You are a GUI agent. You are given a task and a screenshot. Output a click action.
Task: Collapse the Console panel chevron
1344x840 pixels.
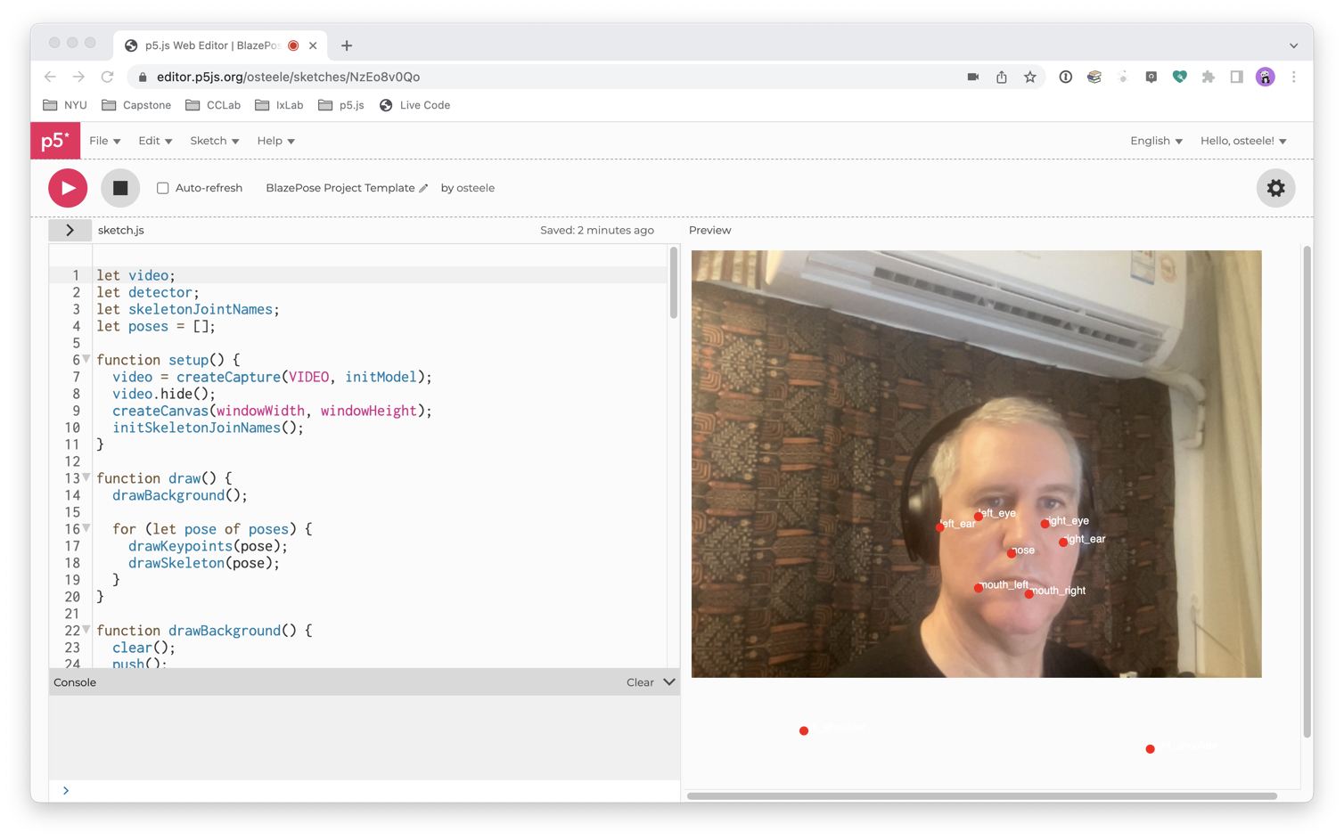669,682
